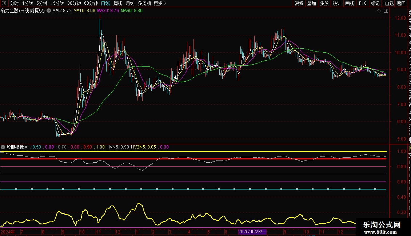Select the 周线 weekly period tab
The height and width of the screenshot is (236, 411).
pyautogui.click(x=117, y=3)
